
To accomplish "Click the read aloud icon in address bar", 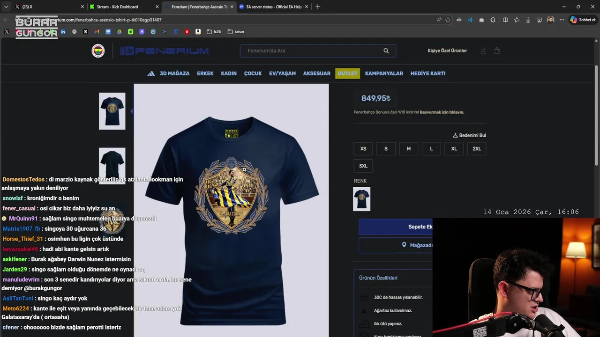I will click(x=439, y=20).
